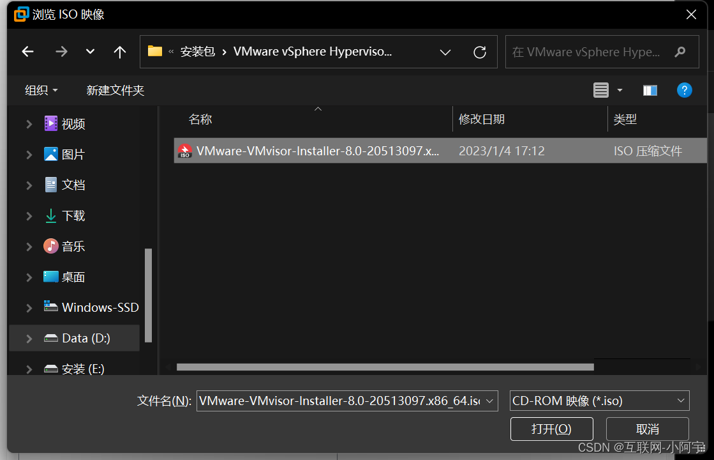
Task: Click the 文件名 input field
Action: 339,401
